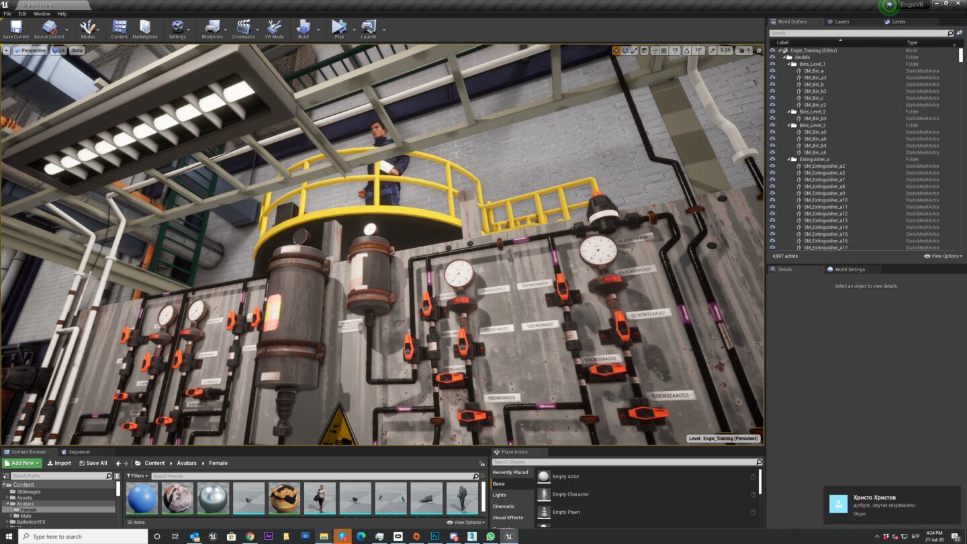Image resolution: width=967 pixels, height=544 pixels.
Task: Click the Build toolbar icon
Action: [304, 29]
